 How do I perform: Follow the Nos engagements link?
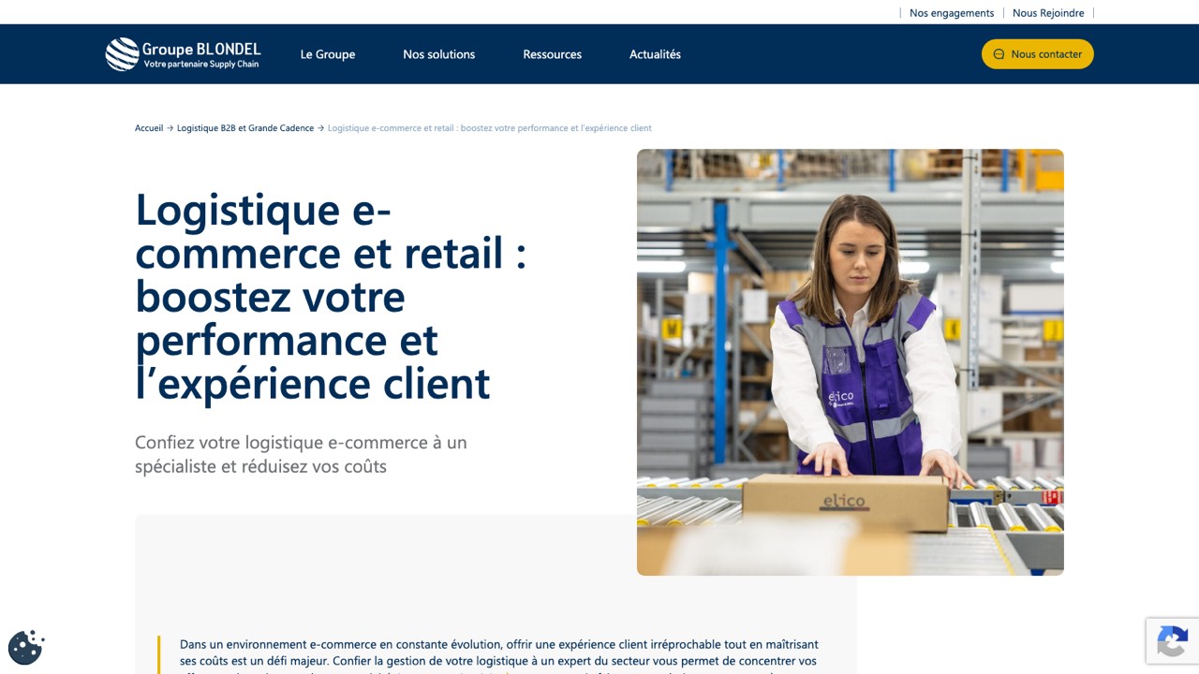coord(952,13)
